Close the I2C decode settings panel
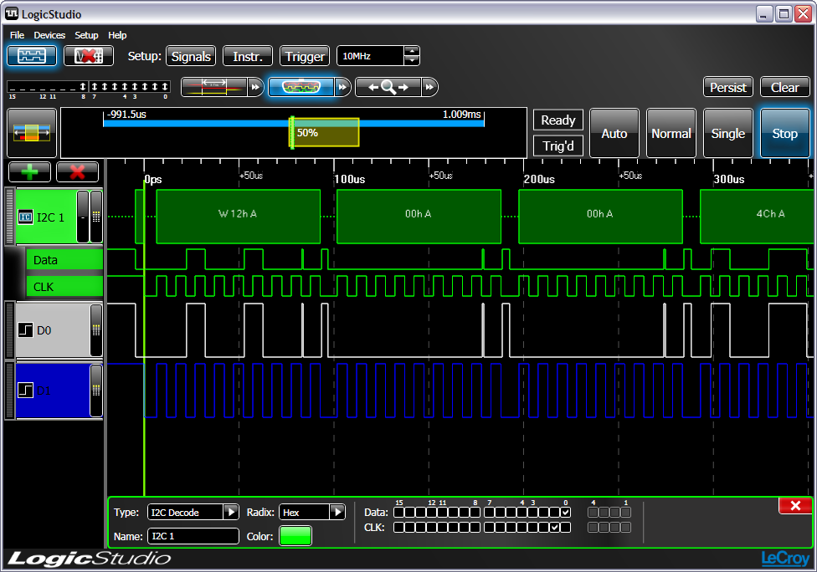 coord(795,505)
